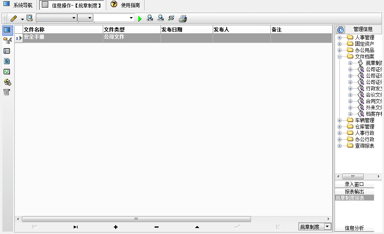Click the document view icon in left sidebar

[x=7, y=61]
